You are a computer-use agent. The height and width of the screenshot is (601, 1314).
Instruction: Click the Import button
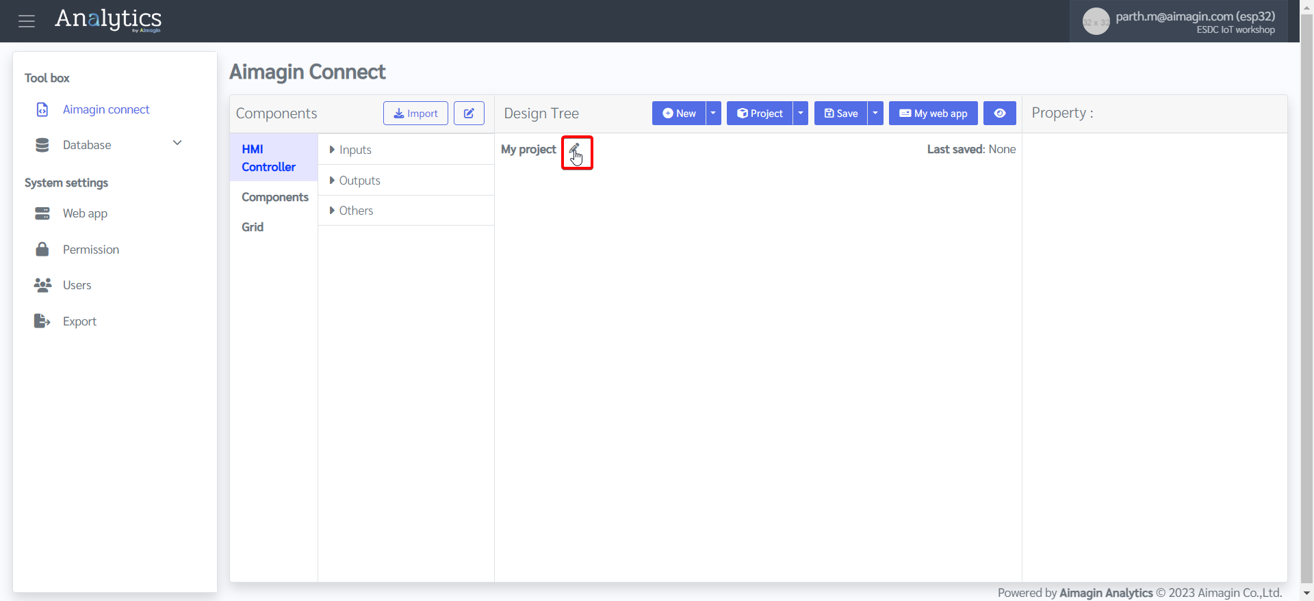click(415, 113)
